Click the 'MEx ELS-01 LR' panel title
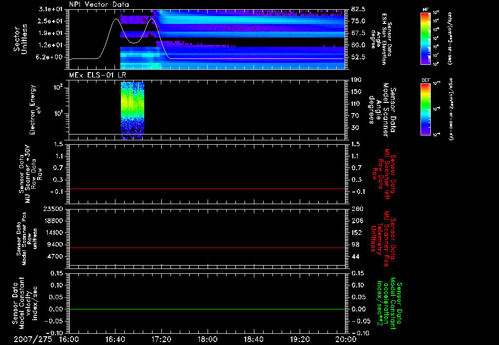The height and width of the screenshot is (345, 499). tap(97, 75)
